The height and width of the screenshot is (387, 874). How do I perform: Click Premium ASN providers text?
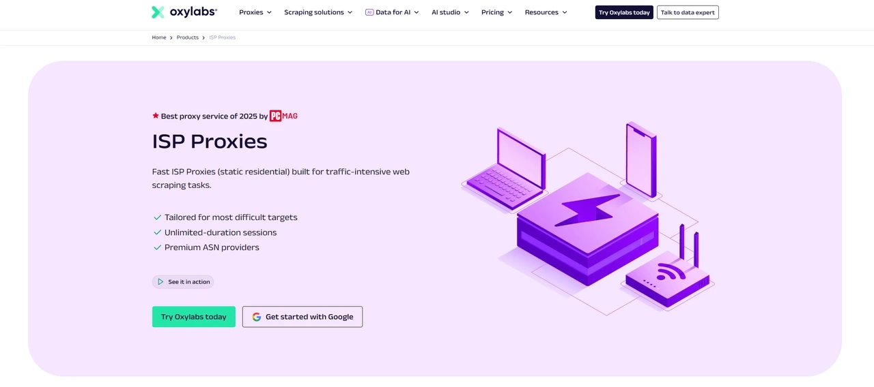click(212, 247)
